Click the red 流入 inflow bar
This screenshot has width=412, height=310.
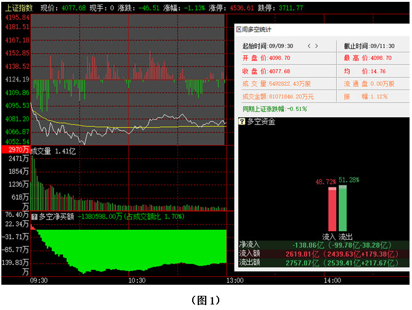click(x=331, y=210)
